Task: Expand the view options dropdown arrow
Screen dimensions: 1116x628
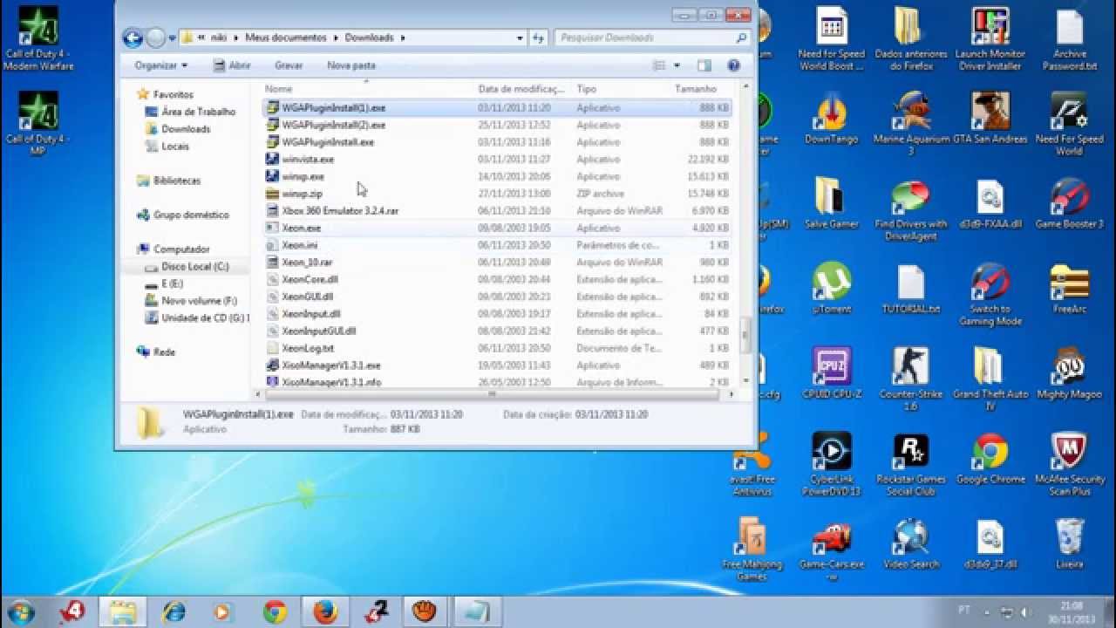Action: pos(677,65)
